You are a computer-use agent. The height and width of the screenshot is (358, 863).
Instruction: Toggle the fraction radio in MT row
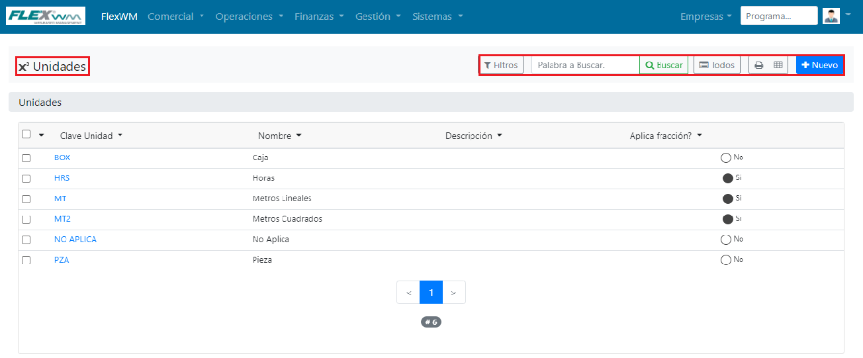[x=728, y=199]
